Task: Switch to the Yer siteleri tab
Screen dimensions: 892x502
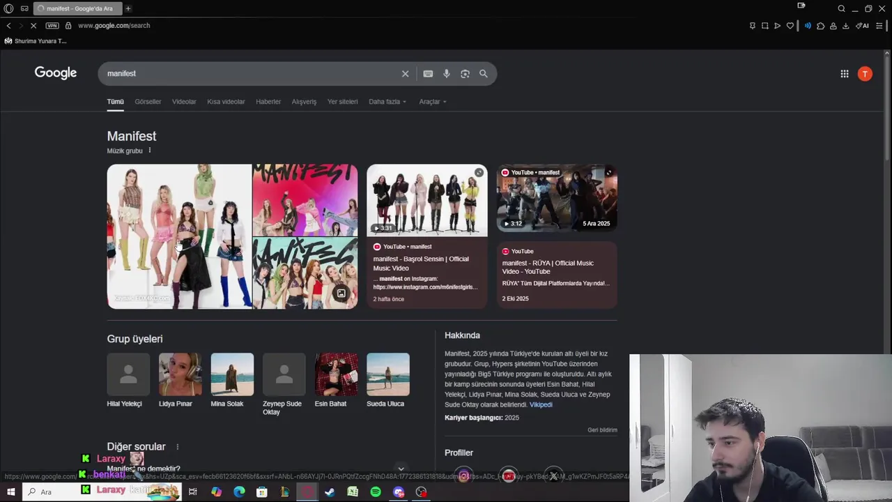Action: coord(342,102)
